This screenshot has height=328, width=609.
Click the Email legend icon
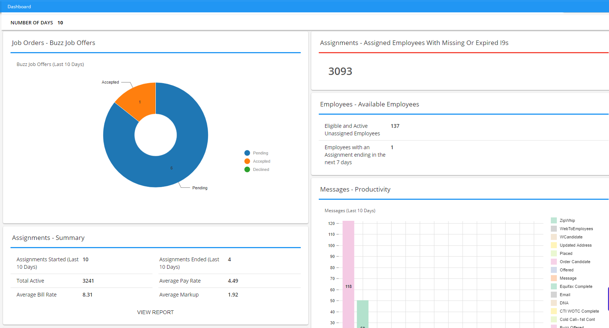pyautogui.click(x=554, y=295)
